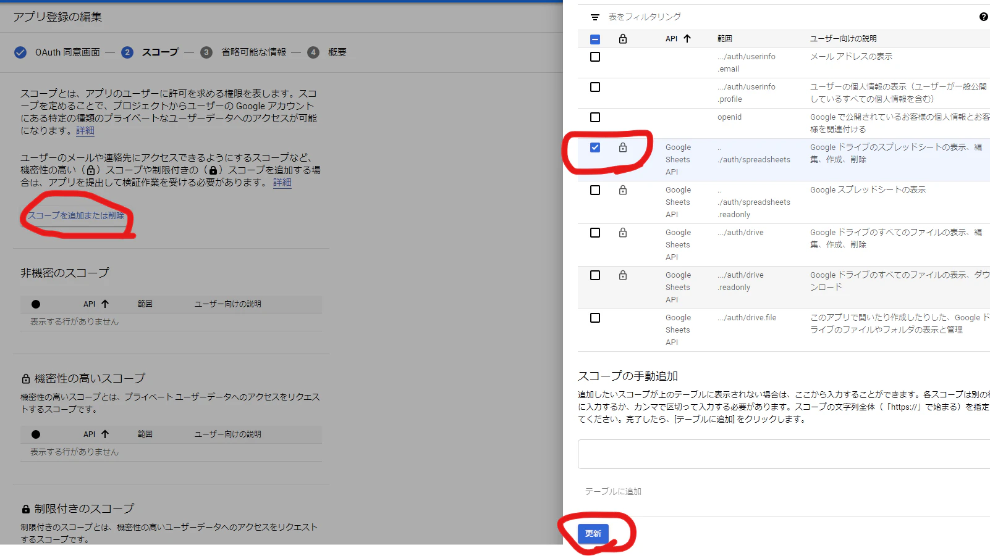Click the テーブルに追加 button
This screenshot has width=990, height=556.
[613, 491]
